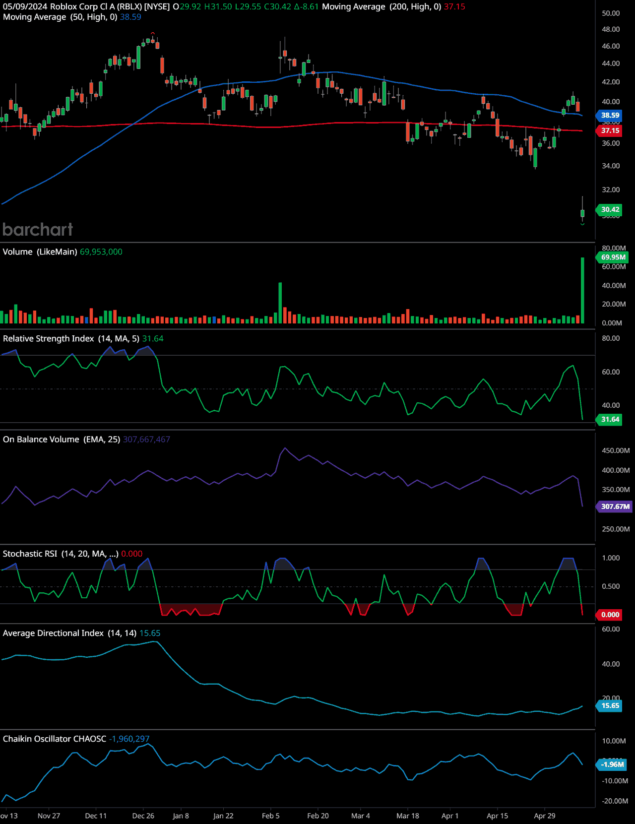Click the On Balance Volume label
635x824 pixels.
62,439
